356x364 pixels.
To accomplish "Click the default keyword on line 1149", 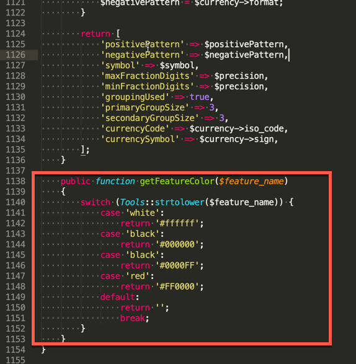I will point(118,297).
